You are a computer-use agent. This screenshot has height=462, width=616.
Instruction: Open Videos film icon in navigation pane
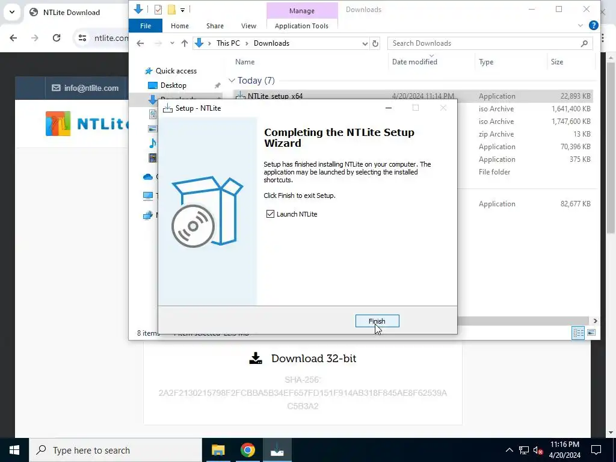coord(152,158)
